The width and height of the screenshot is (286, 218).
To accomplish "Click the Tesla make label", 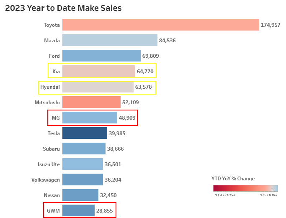I will [x=54, y=133].
